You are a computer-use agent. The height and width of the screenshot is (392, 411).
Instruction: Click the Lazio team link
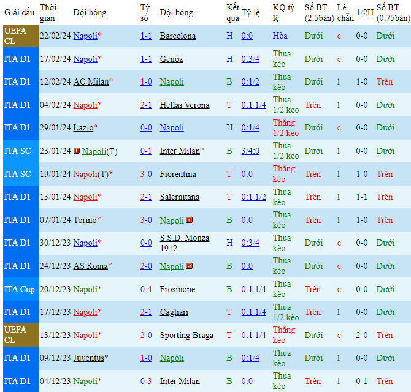pos(83,128)
